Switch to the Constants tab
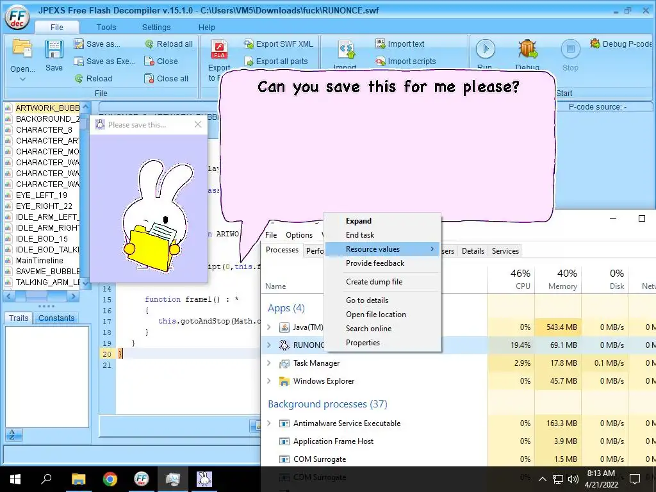 (x=56, y=318)
